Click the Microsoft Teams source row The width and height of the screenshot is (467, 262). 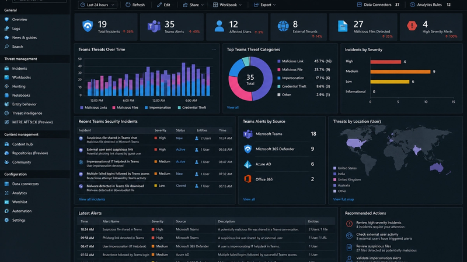280,134
